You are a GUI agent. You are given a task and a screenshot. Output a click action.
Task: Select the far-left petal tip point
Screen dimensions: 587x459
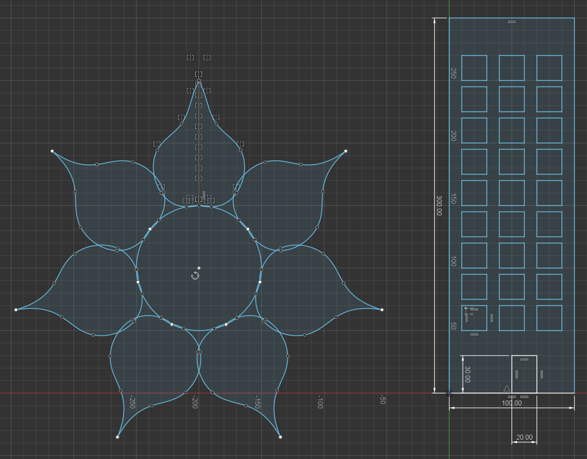[16, 310]
